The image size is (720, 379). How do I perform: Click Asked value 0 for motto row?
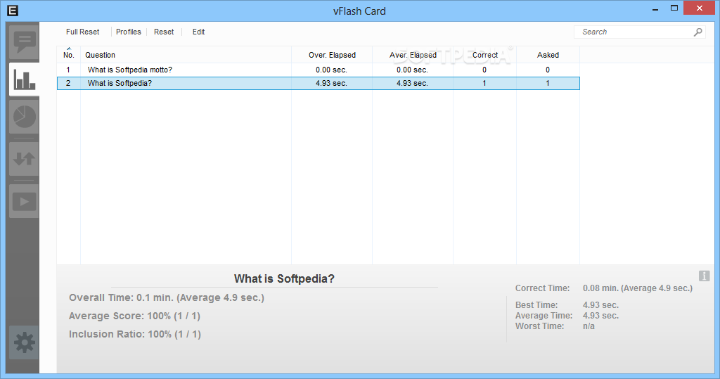(x=547, y=70)
